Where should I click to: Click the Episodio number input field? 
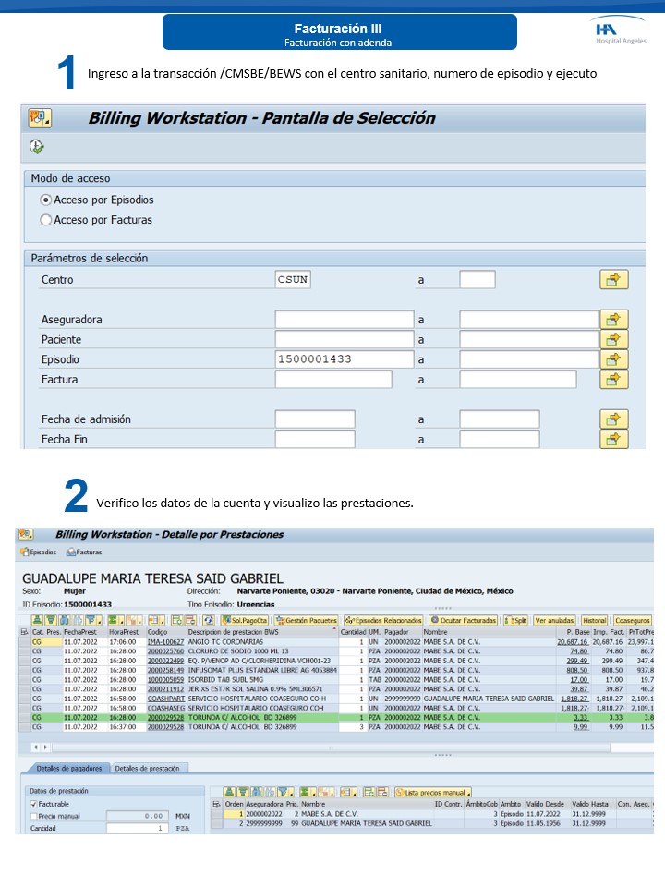coord(344,359)
